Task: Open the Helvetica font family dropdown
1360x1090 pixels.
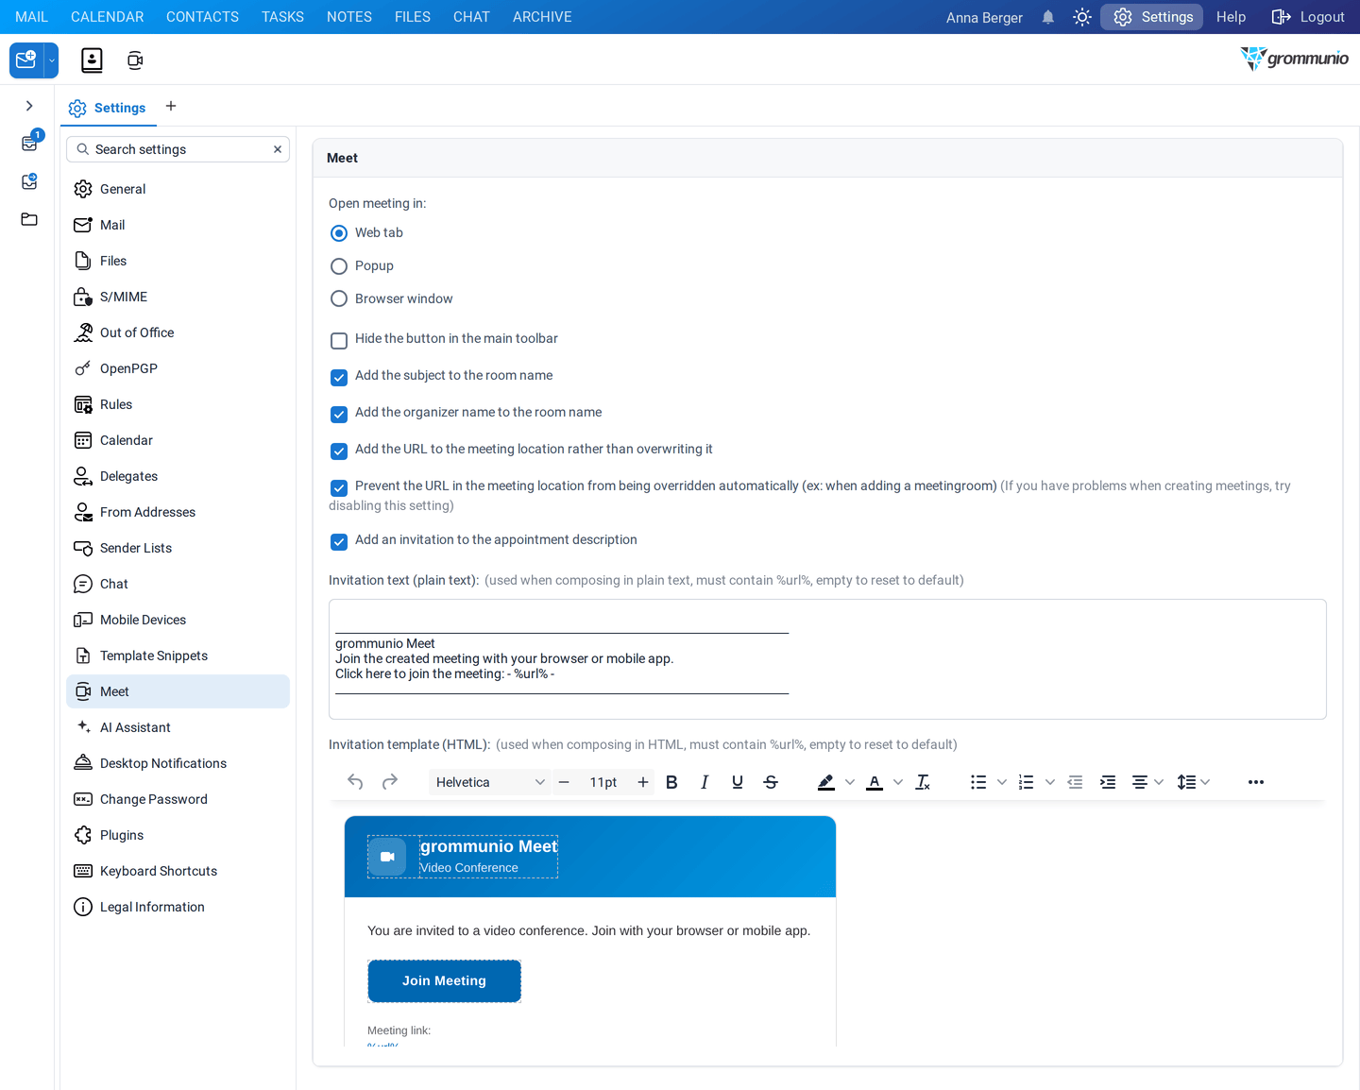Action: coord(490,782)
